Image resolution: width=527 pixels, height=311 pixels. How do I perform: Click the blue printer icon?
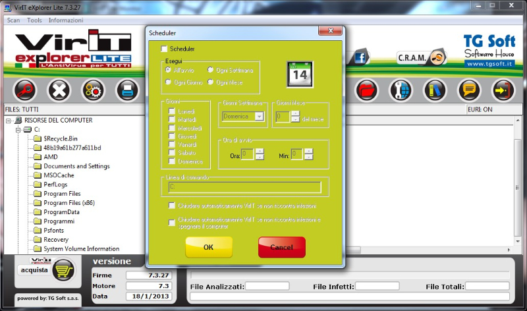click(x=128, y=89)
